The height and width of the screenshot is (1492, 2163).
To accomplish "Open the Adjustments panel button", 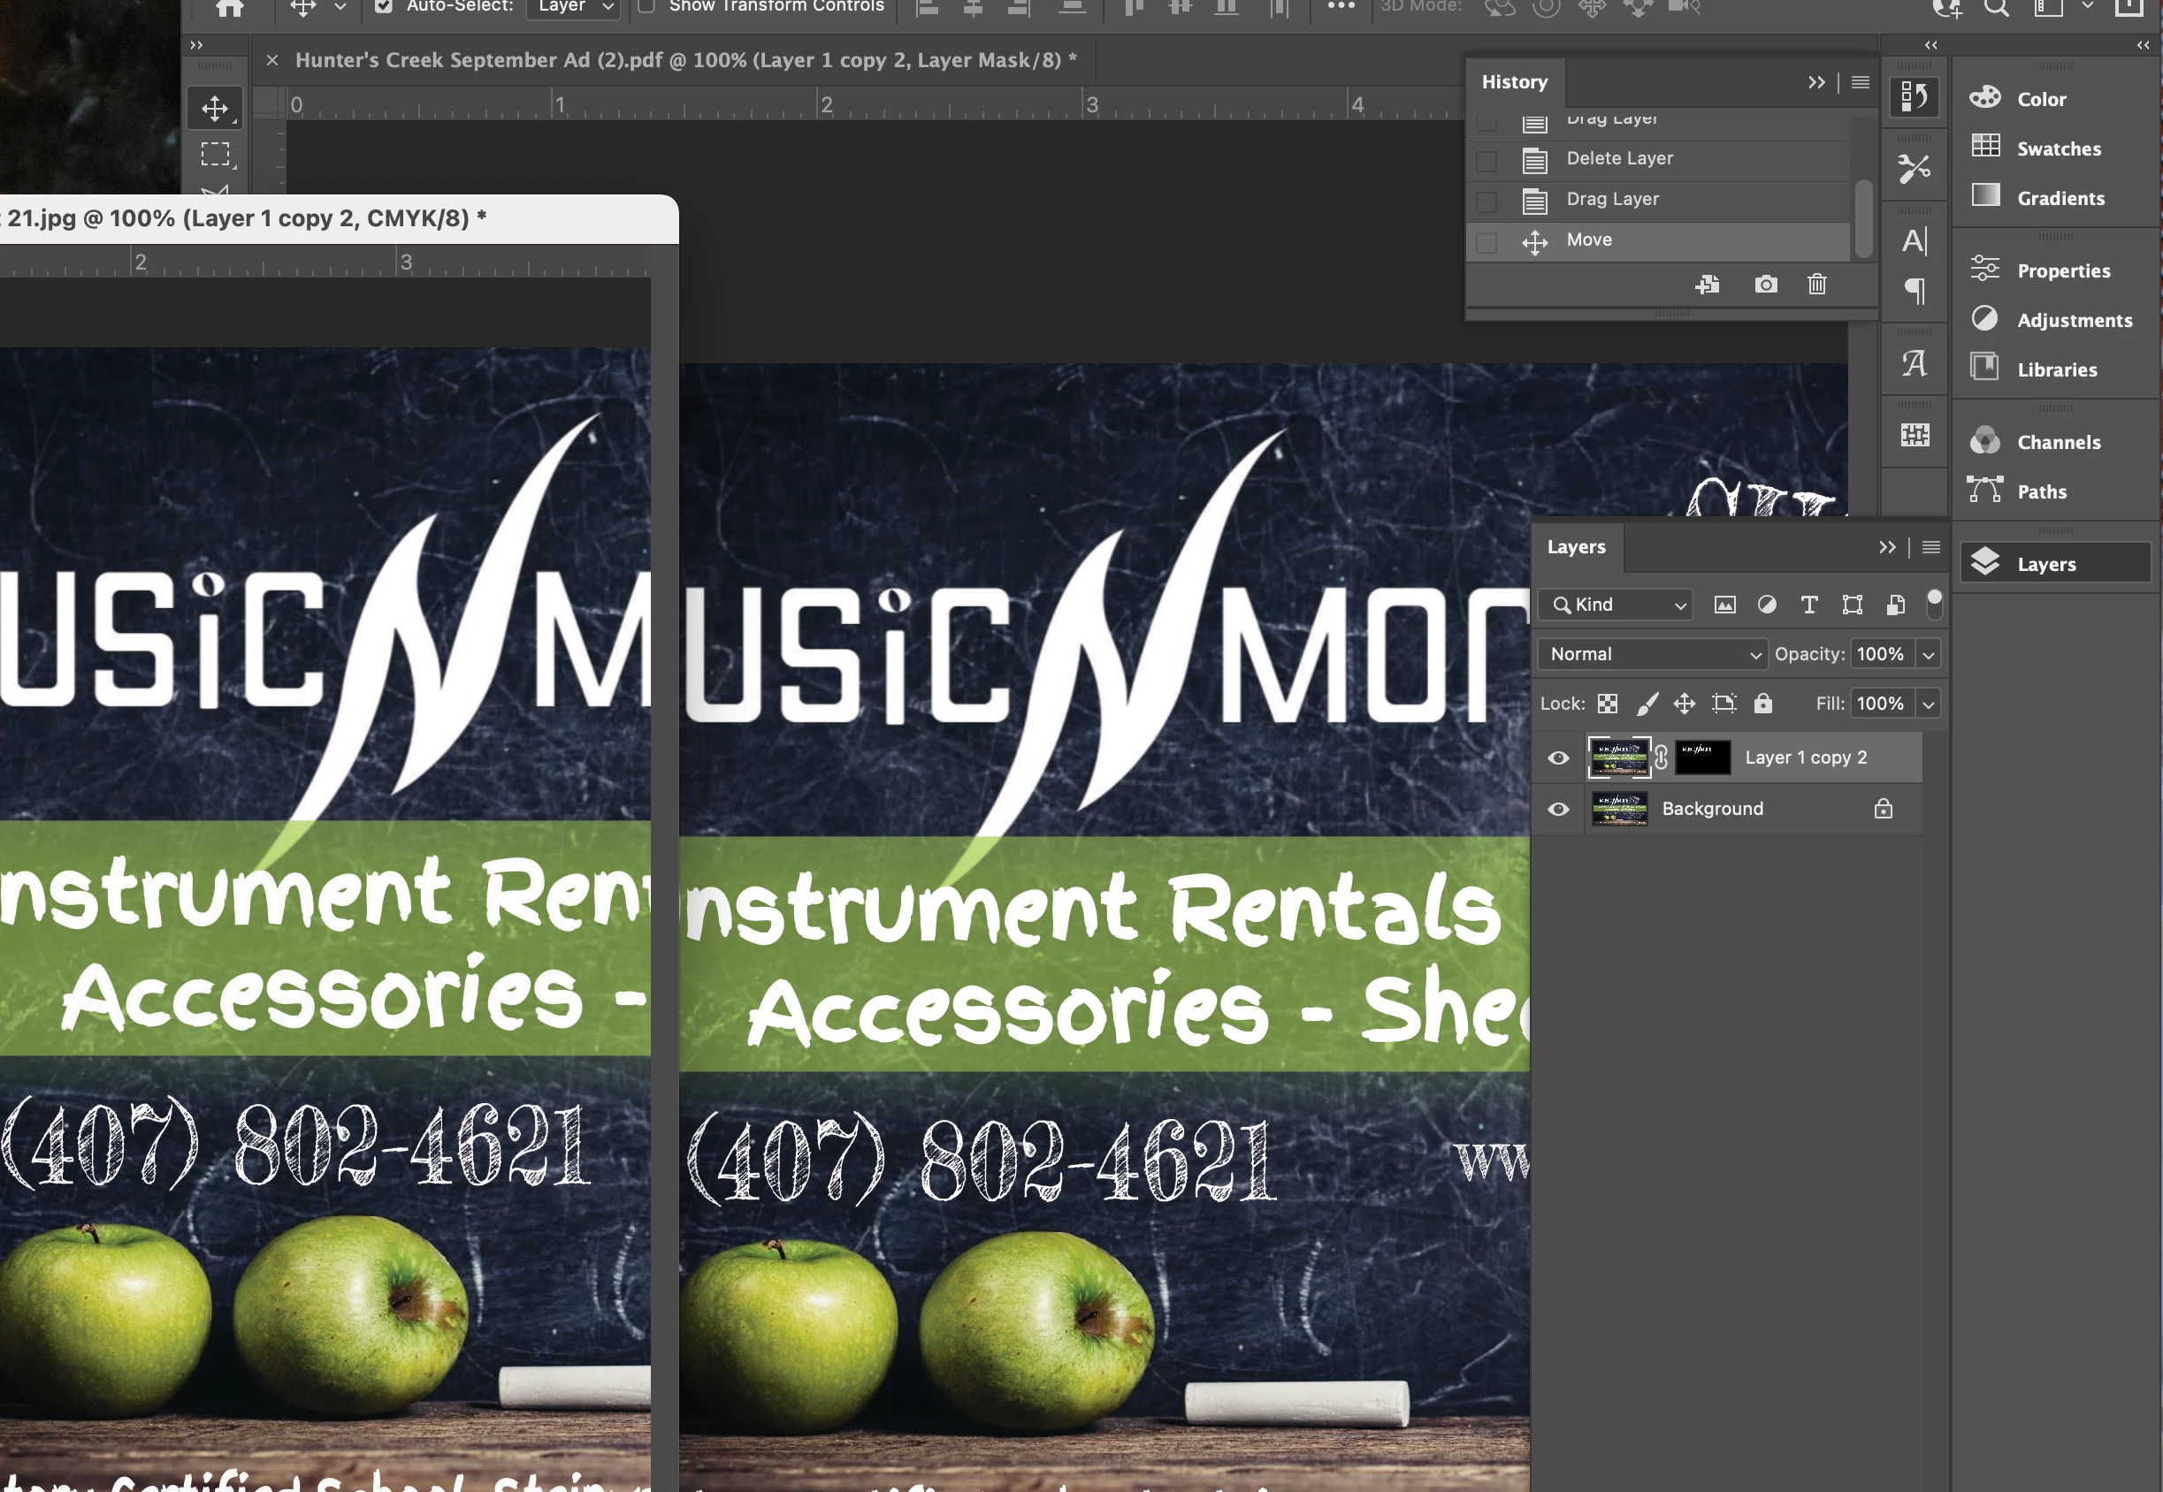I will point(2073,321).
